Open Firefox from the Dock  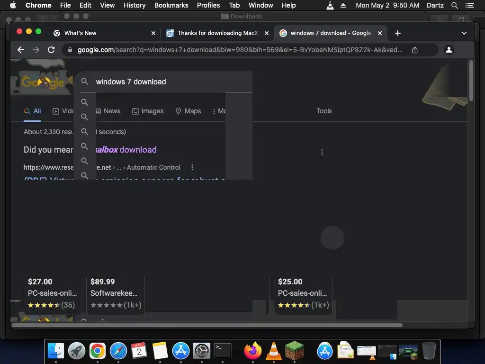pyautogui.click(x=253, y=351)
